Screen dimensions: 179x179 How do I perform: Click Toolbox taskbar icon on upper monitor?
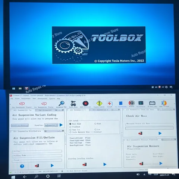[x=26, y=88]
